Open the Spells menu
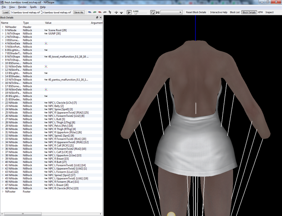 pos(33,7)
